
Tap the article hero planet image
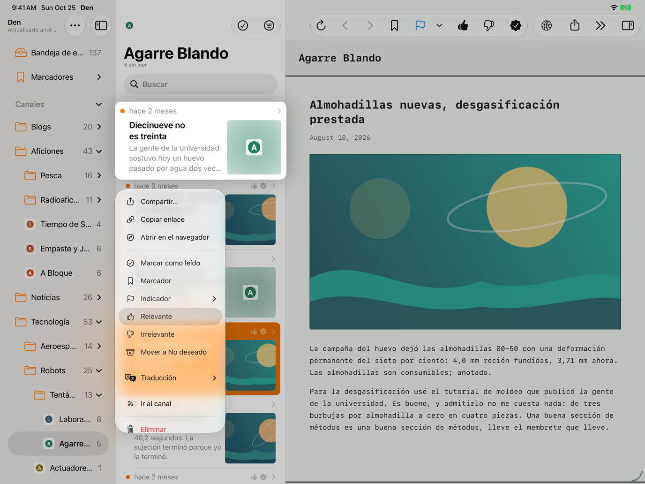pyautogui.click(x=465, y=242)
